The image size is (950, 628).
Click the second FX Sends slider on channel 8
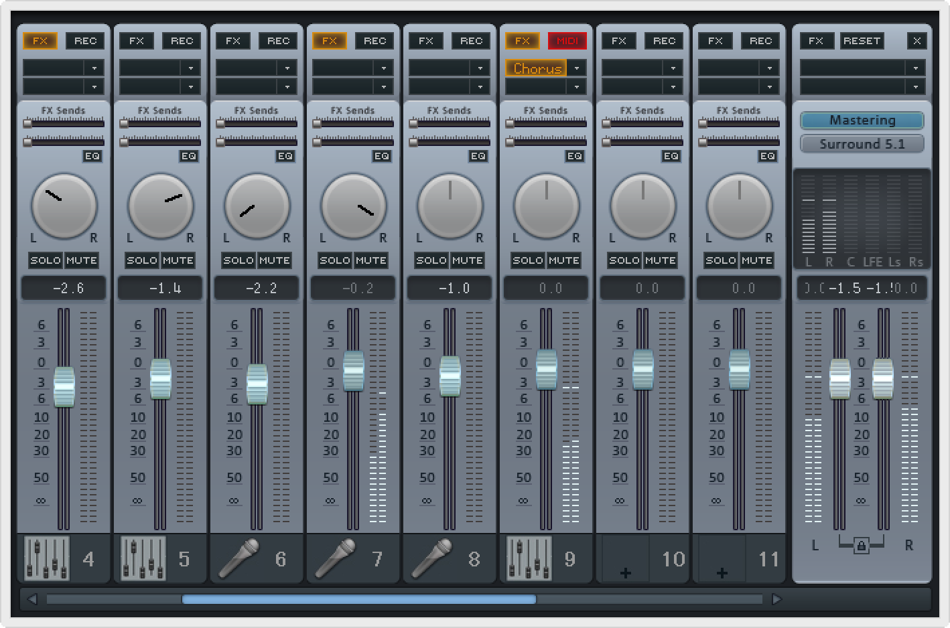pyautogui.click(x=450, y=142)
